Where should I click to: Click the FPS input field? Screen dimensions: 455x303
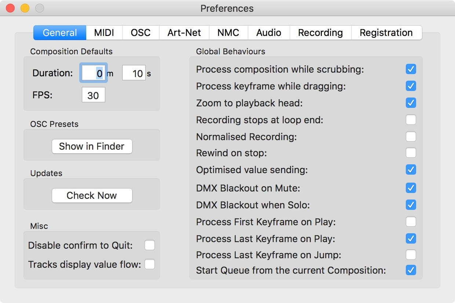93,95
